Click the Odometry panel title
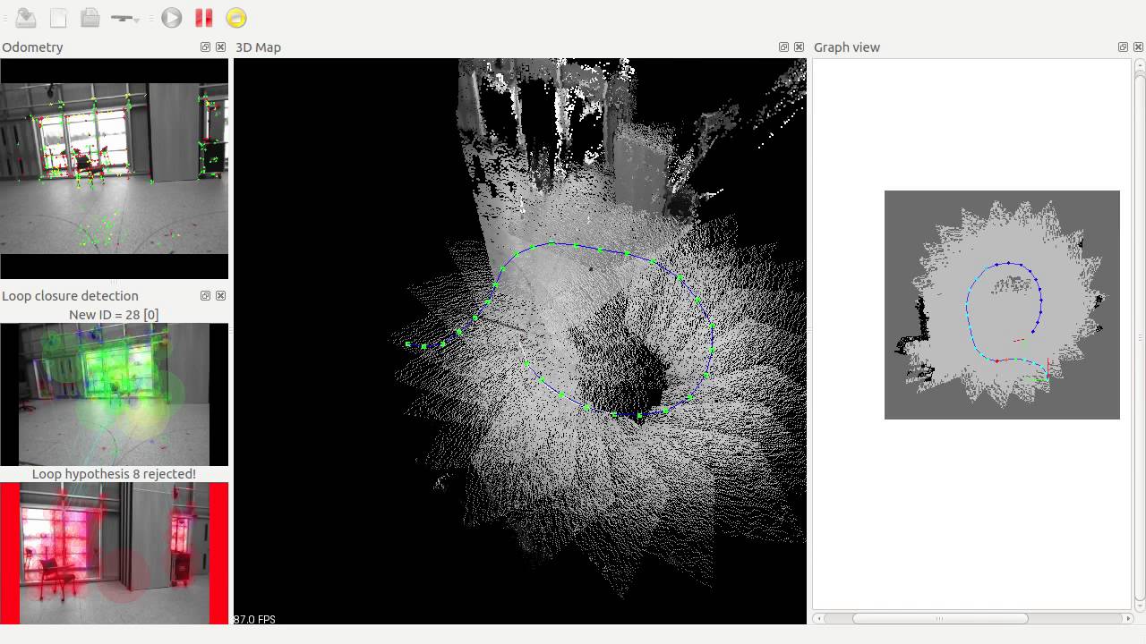The height and width of the screenshot is (644, 1146). 32,47
